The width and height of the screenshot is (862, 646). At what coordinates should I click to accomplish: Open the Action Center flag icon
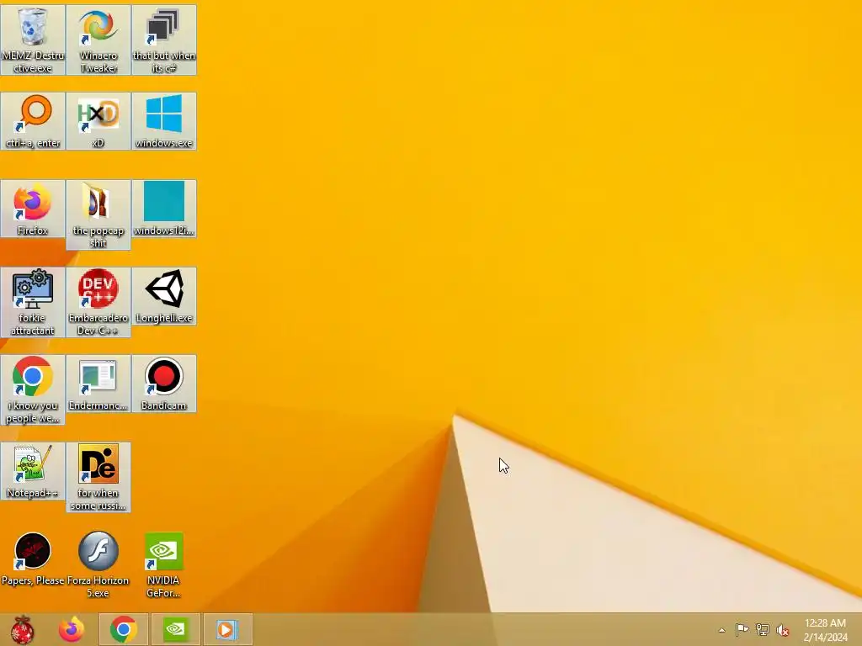(x=742, y=629)
